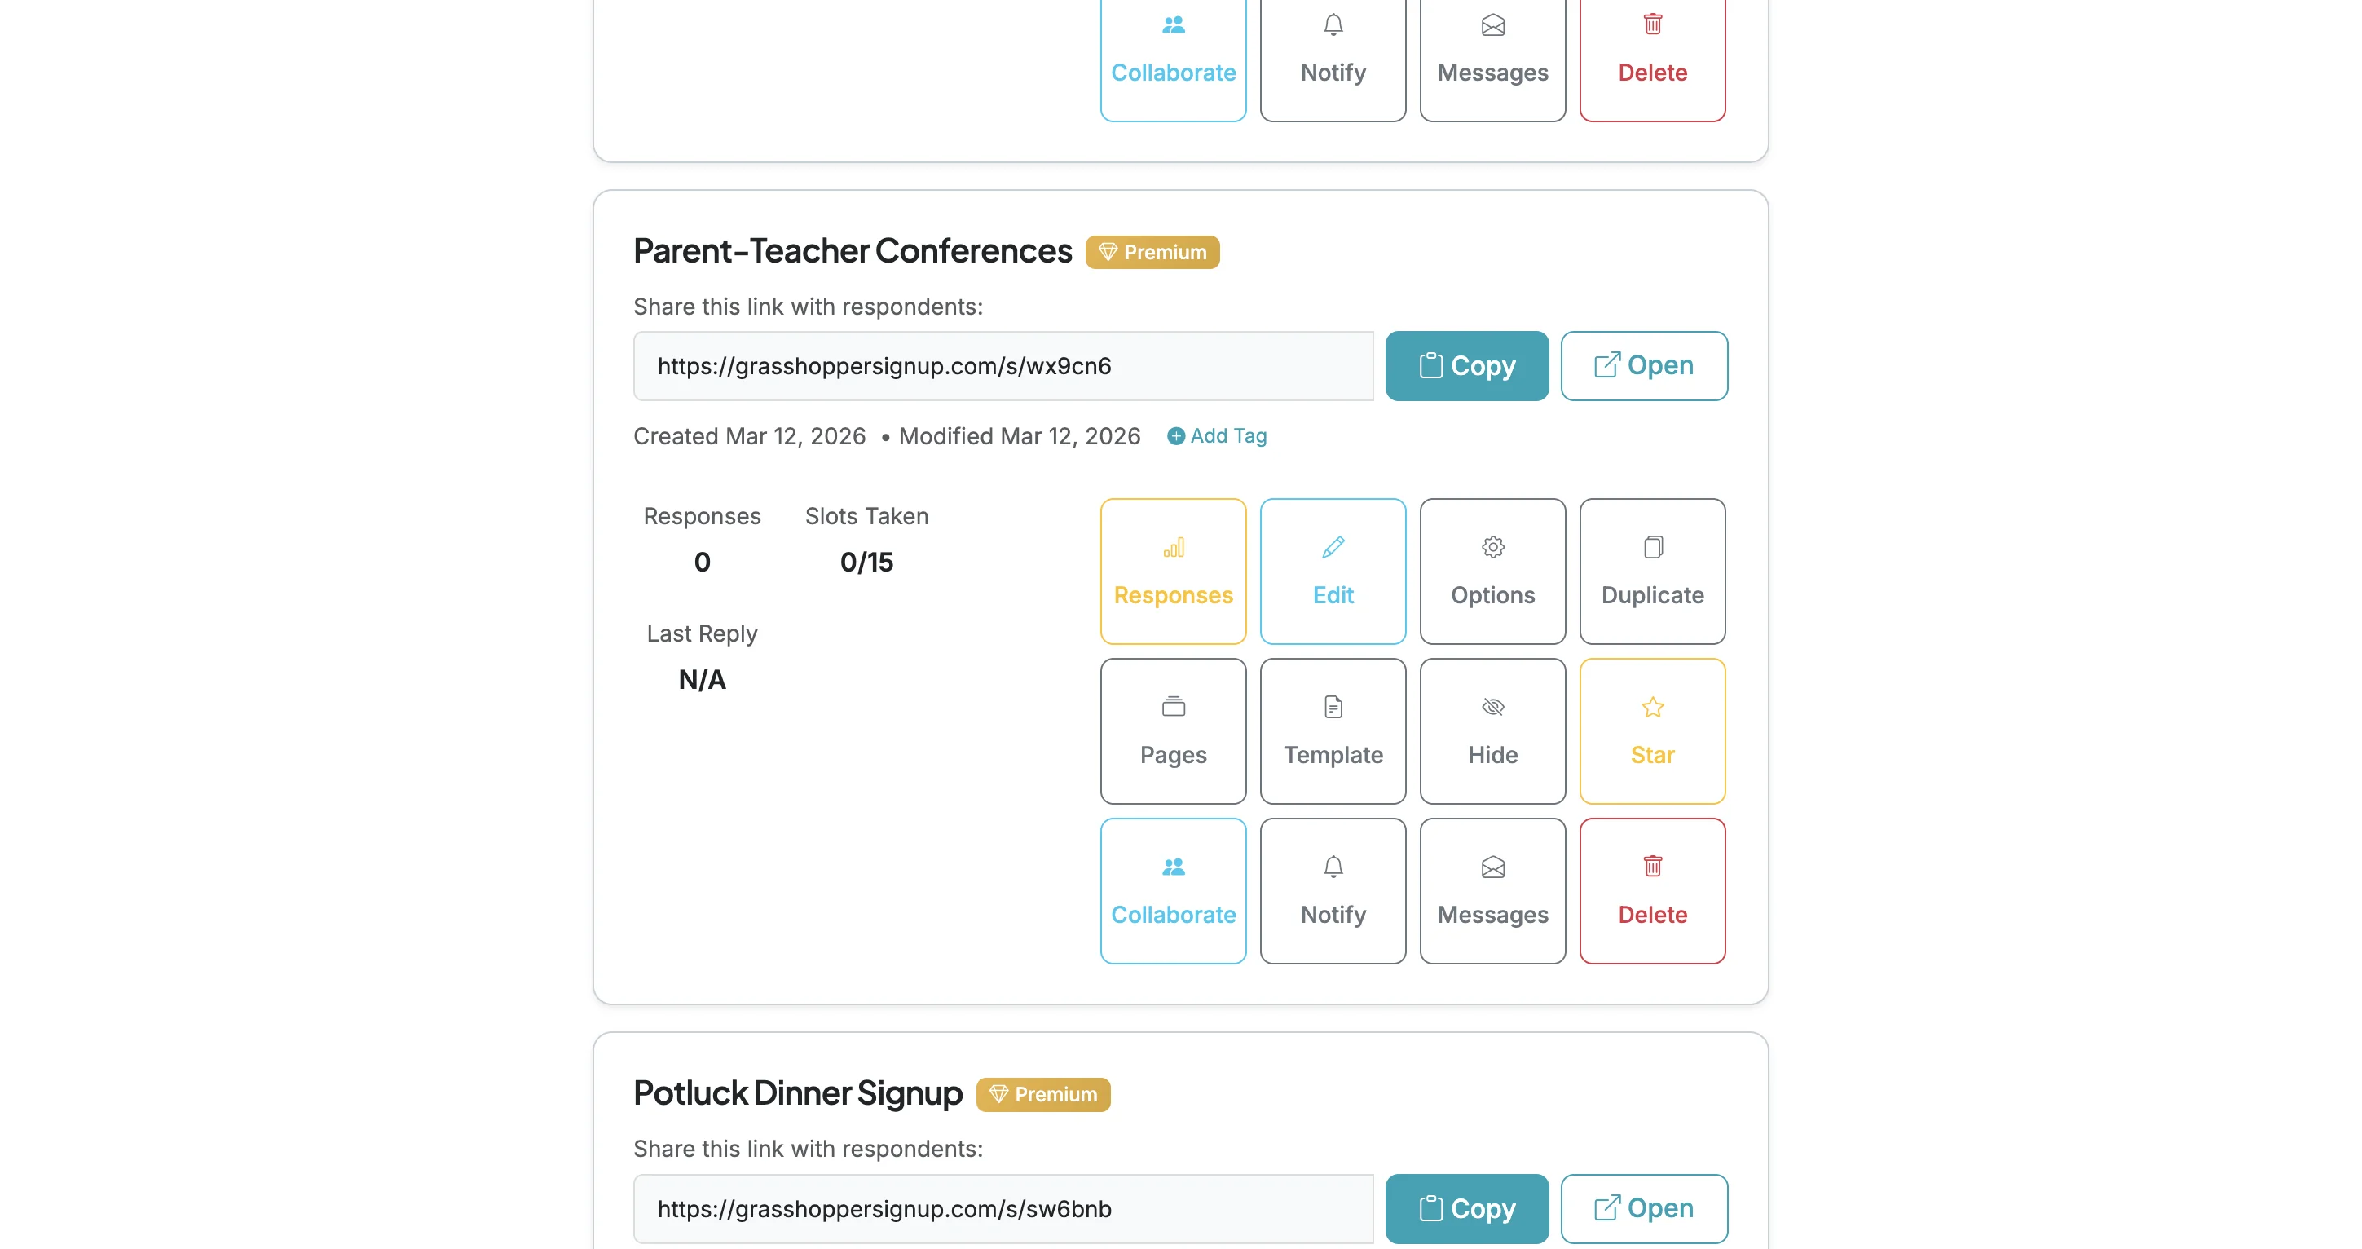Duplicate the Parent-Teacher Conferences form
2362x1249 pixels.
1651,571
